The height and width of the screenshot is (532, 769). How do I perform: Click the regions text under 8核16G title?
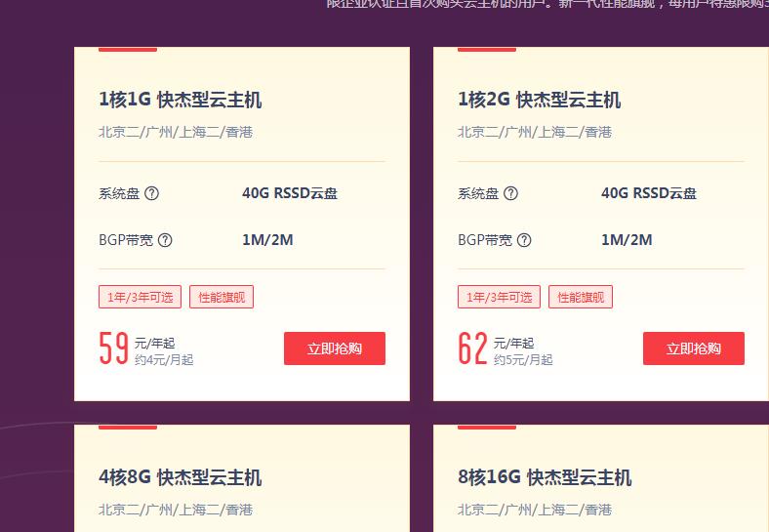535,510
